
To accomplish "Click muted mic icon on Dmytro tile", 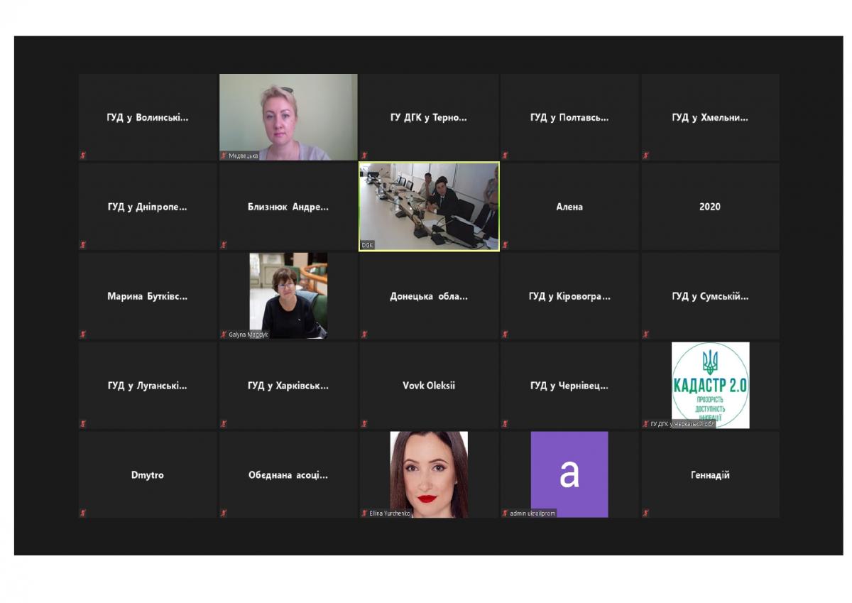I will tap(82, 513).
